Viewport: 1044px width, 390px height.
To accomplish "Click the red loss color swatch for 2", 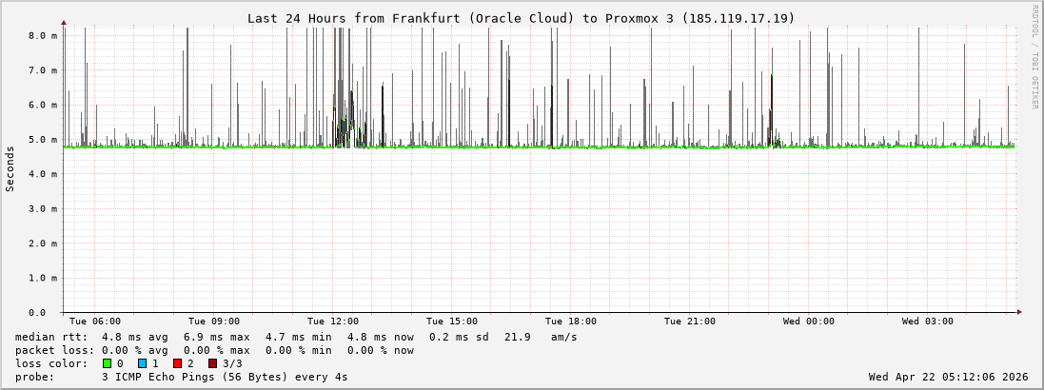I will tap(177, 363).
